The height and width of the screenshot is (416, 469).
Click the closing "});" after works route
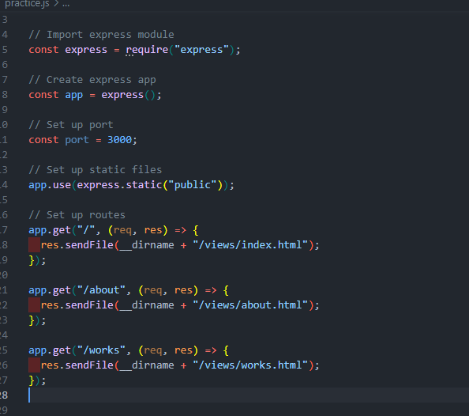click(37, 380)
